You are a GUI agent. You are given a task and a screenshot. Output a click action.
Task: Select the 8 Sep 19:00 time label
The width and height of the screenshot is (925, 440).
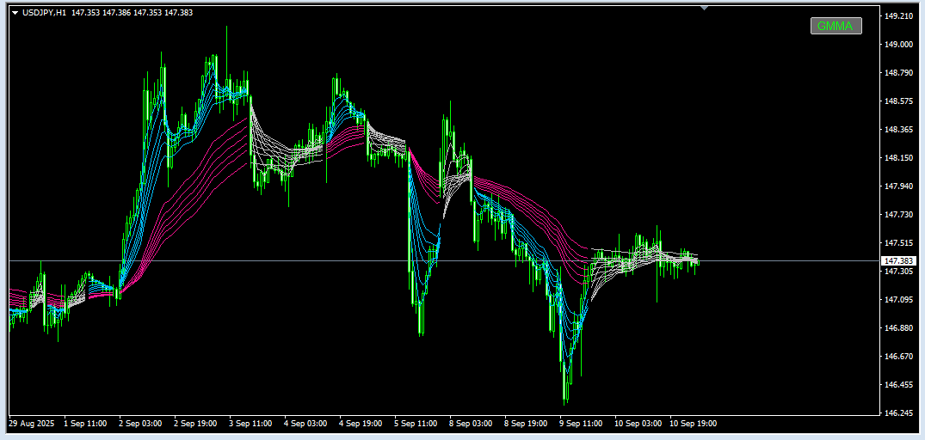[x=527, y=424]
